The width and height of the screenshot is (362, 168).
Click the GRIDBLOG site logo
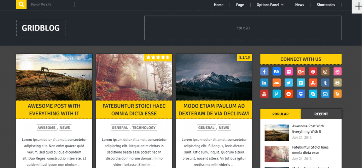click(41, 28)
